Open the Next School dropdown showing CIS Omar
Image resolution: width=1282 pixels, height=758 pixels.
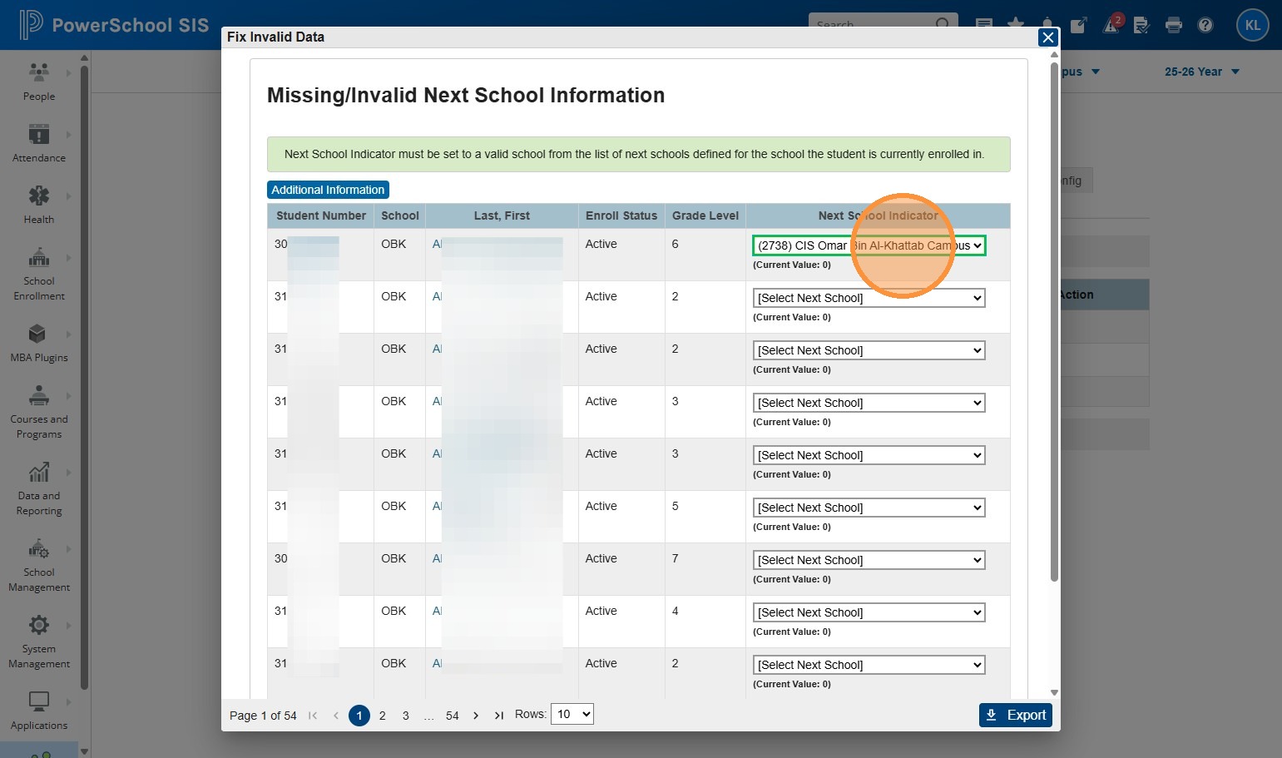(x=869, y=245)
